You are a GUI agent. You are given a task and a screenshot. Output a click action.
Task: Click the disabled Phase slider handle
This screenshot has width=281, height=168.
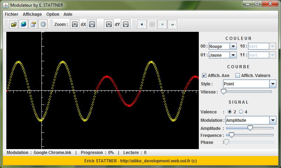pyautogui.click(x=226, y=142)
